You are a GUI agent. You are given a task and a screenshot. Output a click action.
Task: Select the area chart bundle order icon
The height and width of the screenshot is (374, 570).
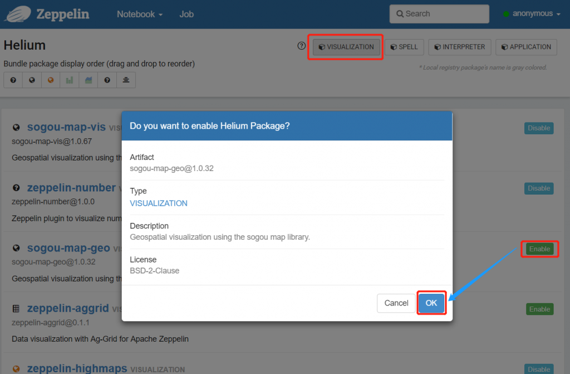pyautogui.click(x=88, y=80)
